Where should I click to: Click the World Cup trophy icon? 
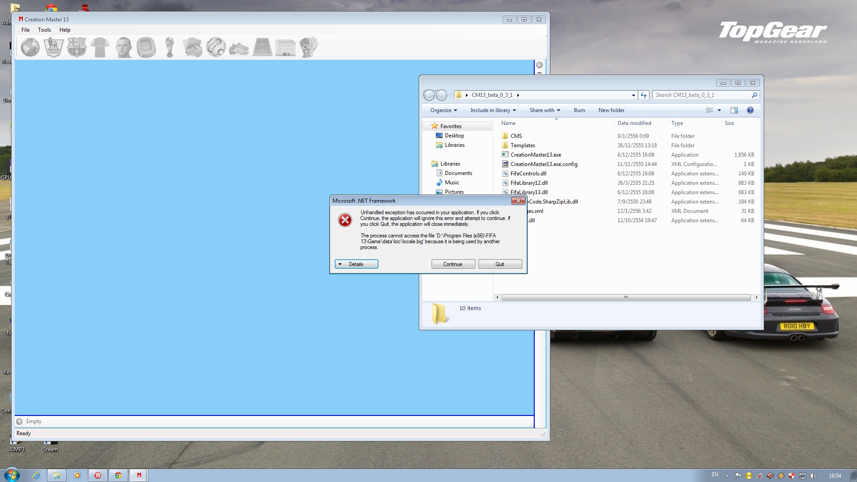tap(170, 47)
